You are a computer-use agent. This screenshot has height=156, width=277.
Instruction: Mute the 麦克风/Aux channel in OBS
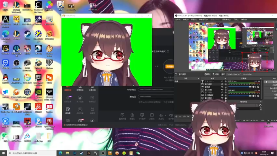click(254, 87)
